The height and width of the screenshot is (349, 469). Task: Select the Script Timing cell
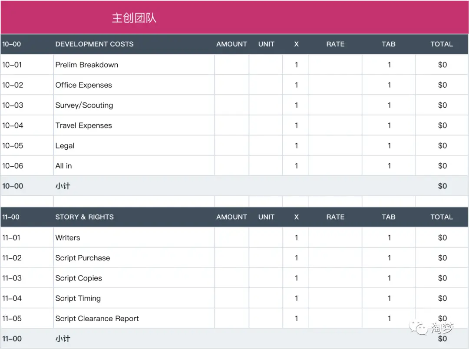point(78,298)
